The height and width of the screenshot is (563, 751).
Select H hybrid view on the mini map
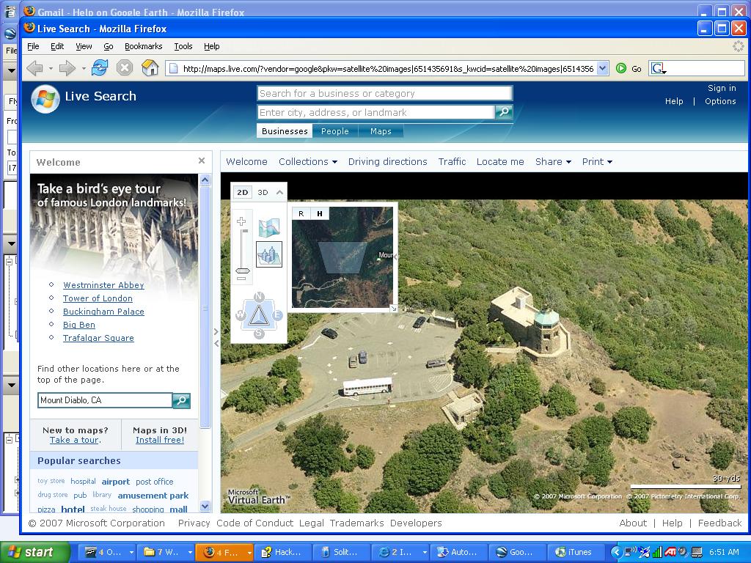coord(320,213)
